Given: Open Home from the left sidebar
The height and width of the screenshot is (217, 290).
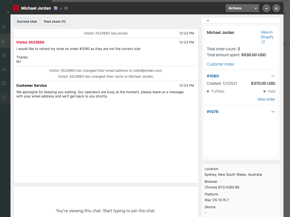Looking at the screenshot, I should tap(4, 27).
